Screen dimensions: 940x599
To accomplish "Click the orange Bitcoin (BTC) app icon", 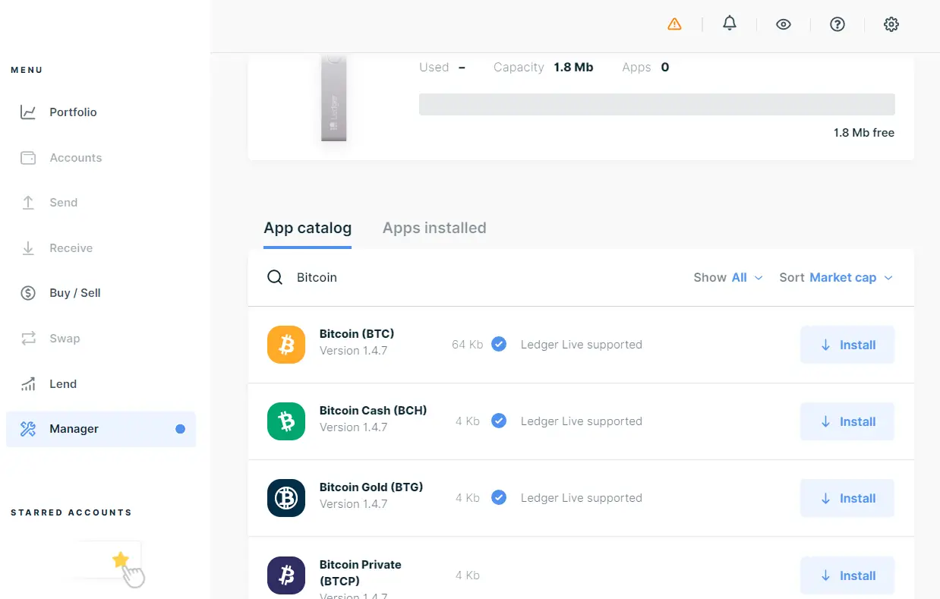I will (x=286, y=345).
